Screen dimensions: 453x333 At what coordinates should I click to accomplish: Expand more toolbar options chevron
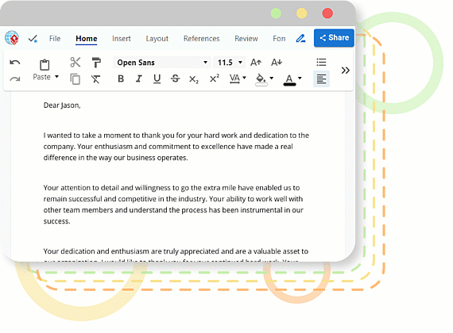click(x=345, y=71)
